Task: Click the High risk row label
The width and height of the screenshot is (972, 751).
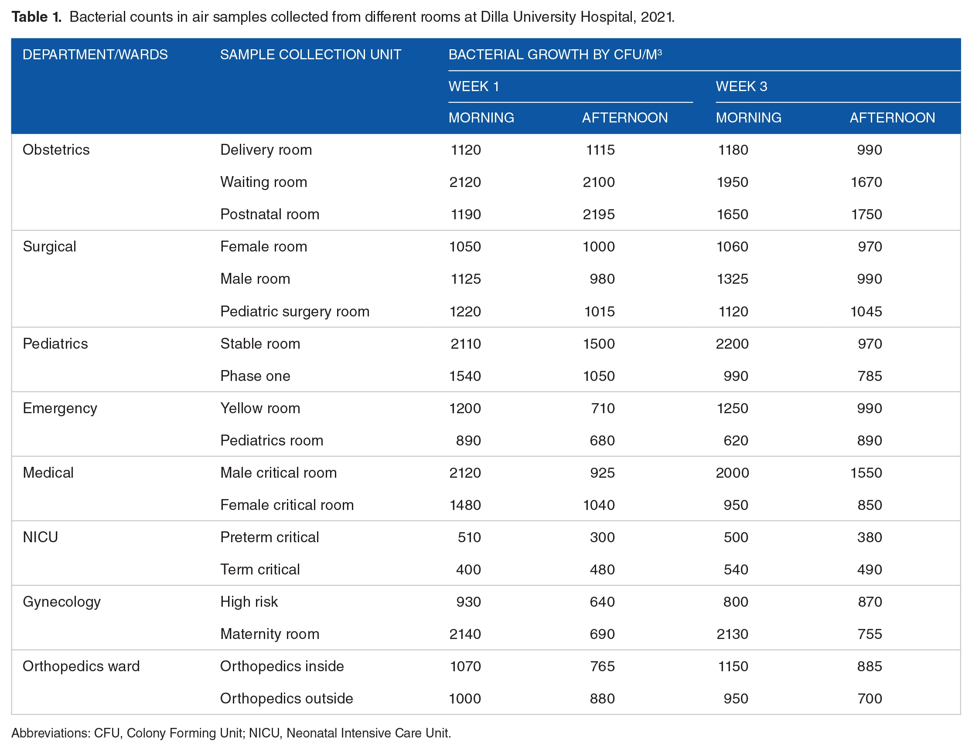Action: tap(249, 602)
